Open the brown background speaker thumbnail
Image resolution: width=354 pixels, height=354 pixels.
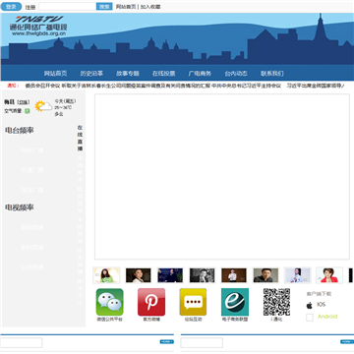coord(234,275)
